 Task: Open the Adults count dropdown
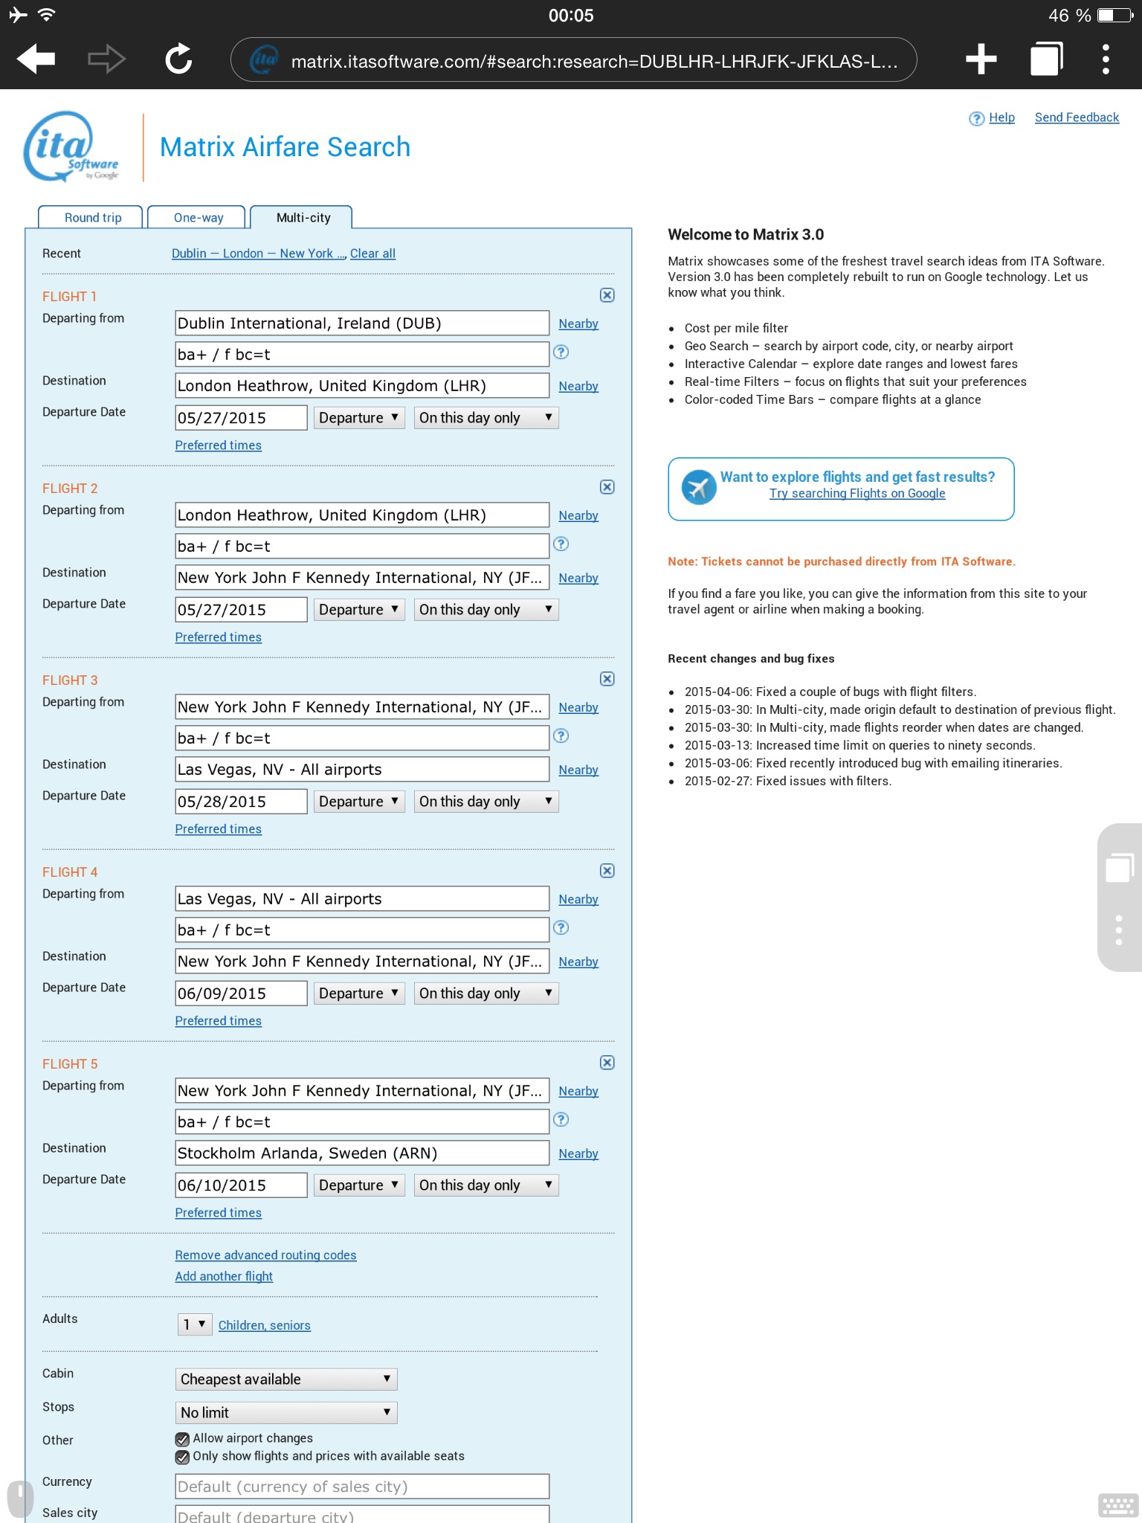[194, 1324]
